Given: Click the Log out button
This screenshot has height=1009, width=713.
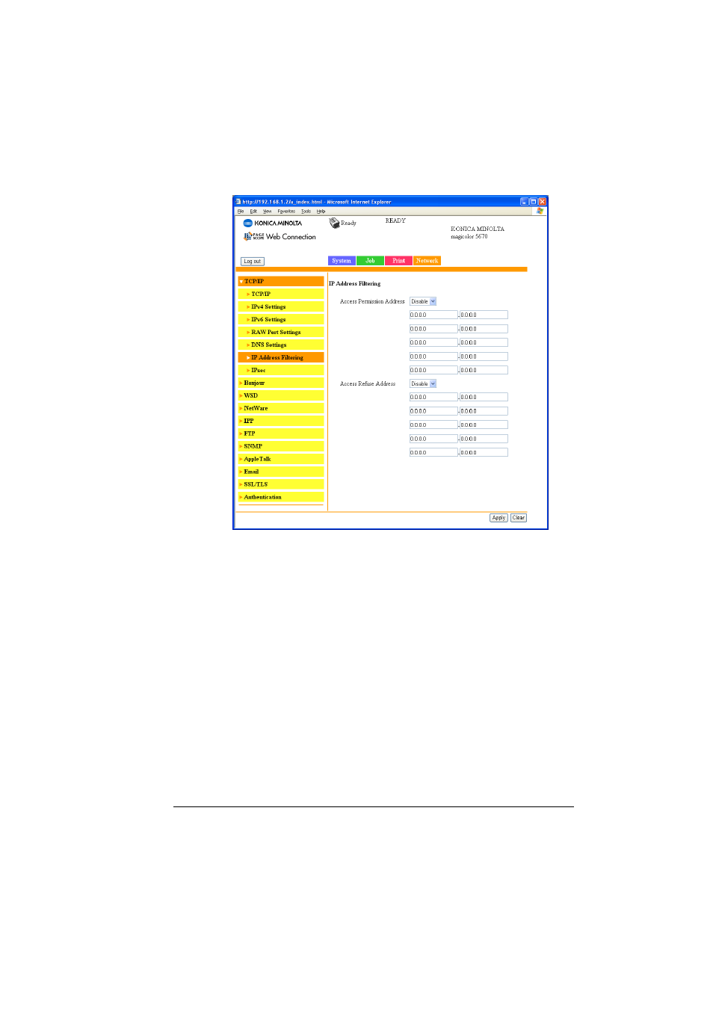Looking at the screenshot, I should [x=253, y=262].
